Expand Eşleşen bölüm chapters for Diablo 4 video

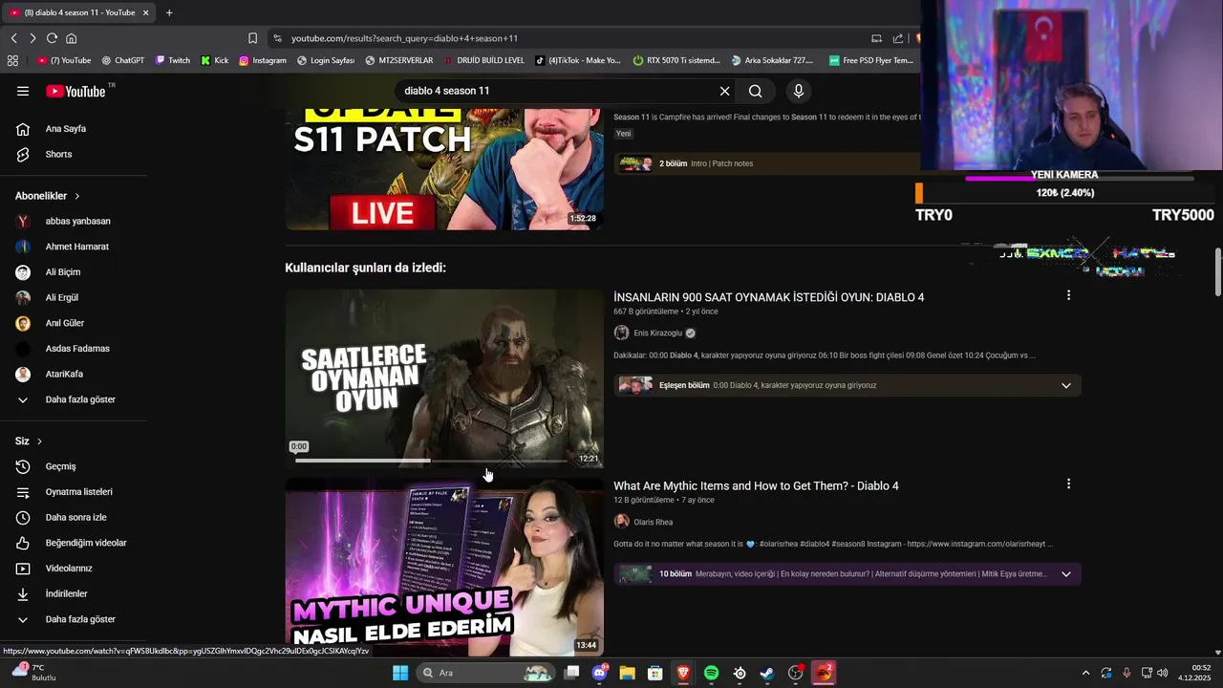[x=1066, y=385]
